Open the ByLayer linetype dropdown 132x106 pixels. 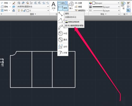pos(106,11)
